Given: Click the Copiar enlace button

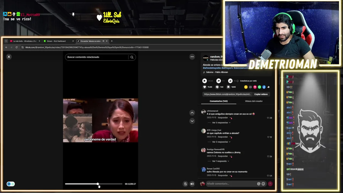Looking at the screenshot, I should [261, 94].
